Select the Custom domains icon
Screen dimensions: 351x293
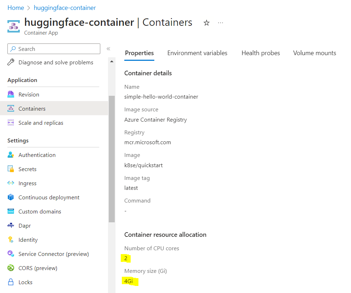pyautogui.click(x=11, y=211)
